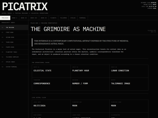Switch to the BOOK II tab
Viewport: 158px width, 118px height.
click(x=24, y=18)
